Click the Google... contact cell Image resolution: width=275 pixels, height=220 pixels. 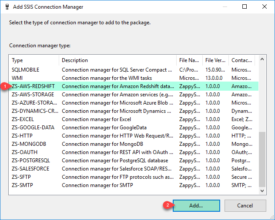click(x=241, y=128)
